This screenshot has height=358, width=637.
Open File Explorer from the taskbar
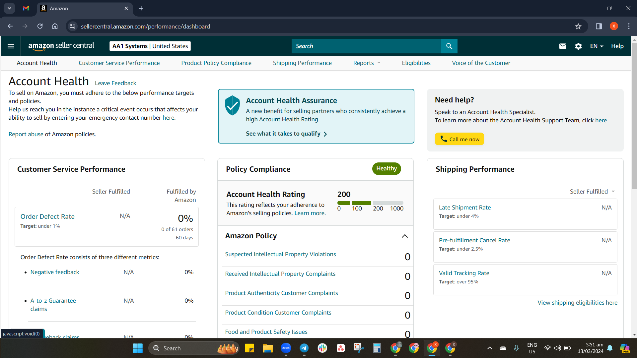click(268, 348)
